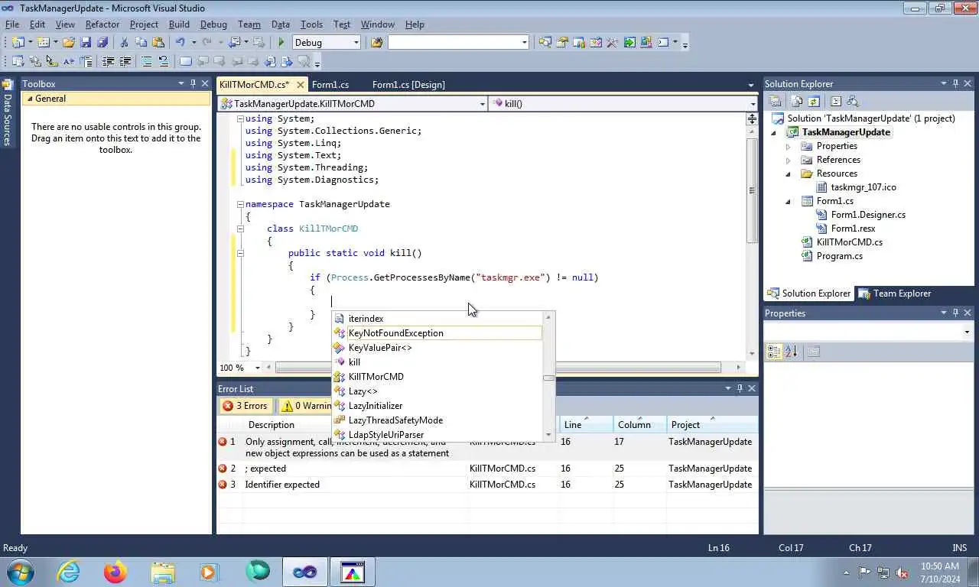The image size is (979, 587).
Task: Collapse the Form1.cs node in Solution Explorer
Action: pos(789,201)
